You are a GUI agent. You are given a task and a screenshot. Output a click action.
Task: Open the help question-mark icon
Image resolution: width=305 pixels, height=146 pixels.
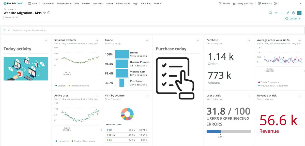[275, 4]
